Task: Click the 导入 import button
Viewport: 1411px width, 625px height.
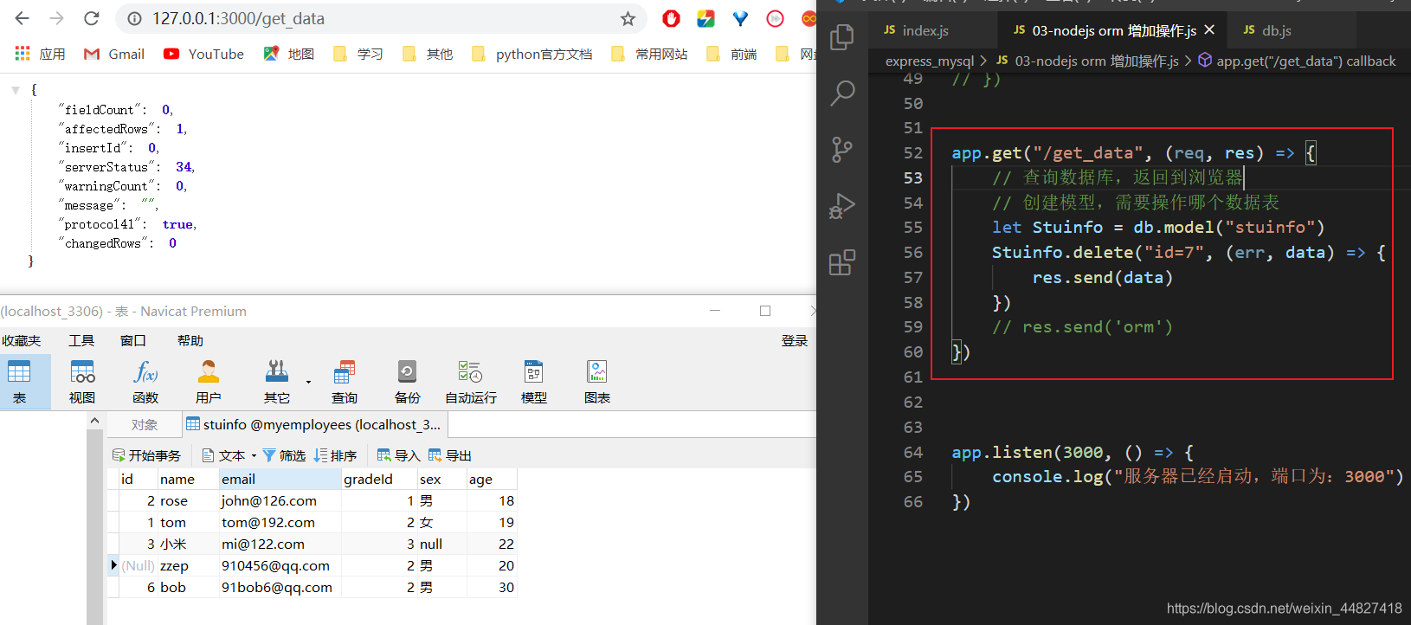Action: click(x=398, y=455)
